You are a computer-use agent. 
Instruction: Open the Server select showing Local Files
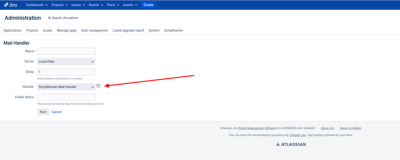click(66, 61)
